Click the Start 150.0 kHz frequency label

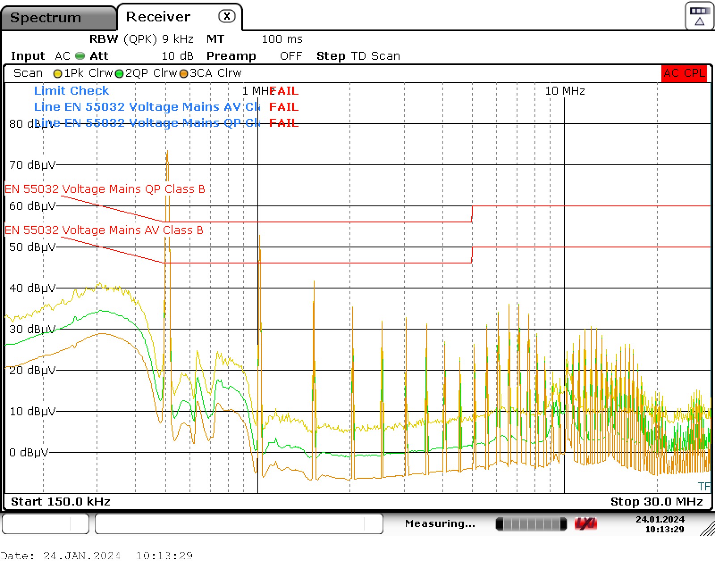point(61,502)
